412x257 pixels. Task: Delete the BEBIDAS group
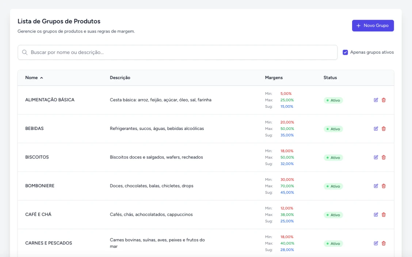pos(384,128)
